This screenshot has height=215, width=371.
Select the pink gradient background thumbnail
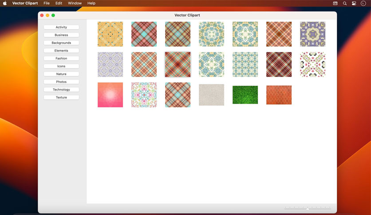pyautogui.click(x=110, y=95)
